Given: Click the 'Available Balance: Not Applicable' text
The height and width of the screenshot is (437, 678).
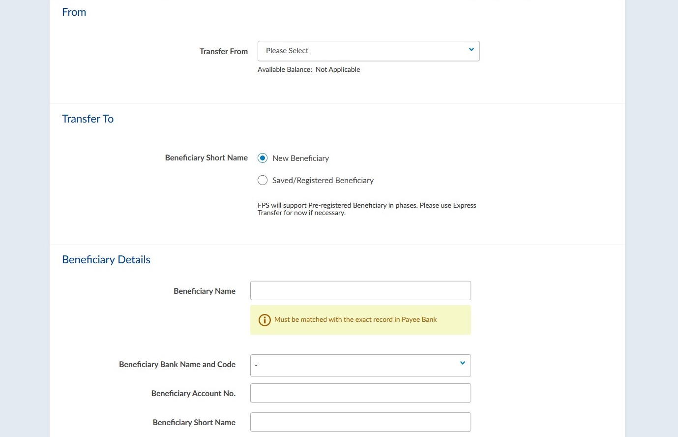Looking at the screenshot, I should click(309, 70).
